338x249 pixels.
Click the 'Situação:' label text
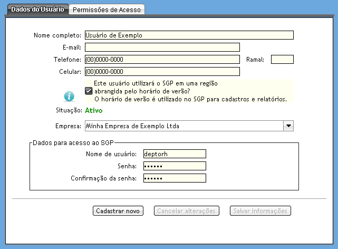tap(67, 110)
